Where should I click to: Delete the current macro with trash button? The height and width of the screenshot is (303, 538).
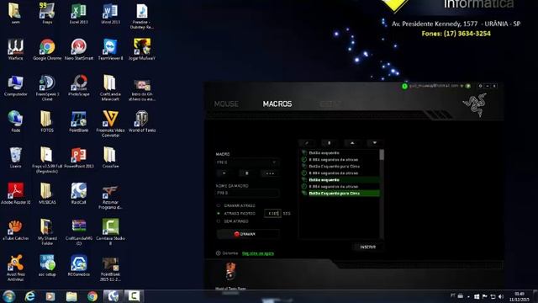coord(246,173)
